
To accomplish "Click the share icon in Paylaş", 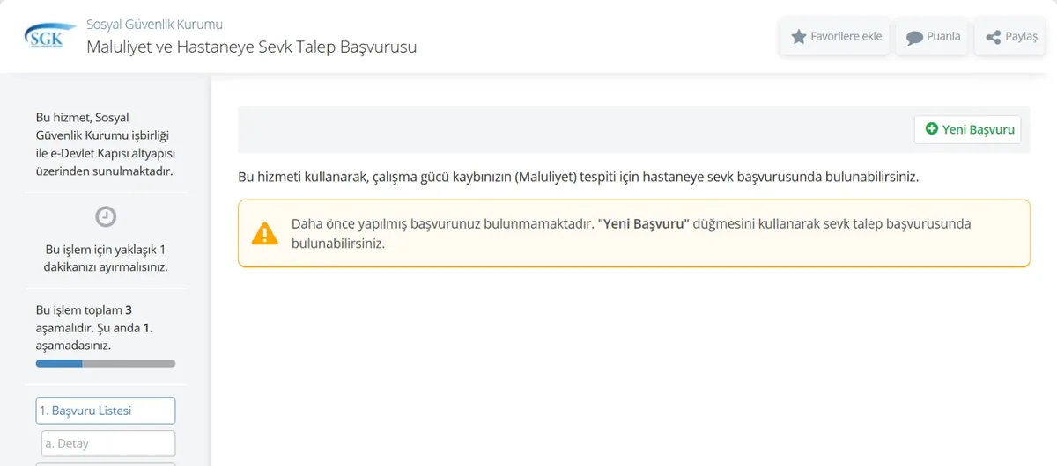I will [x=994, y=37].
